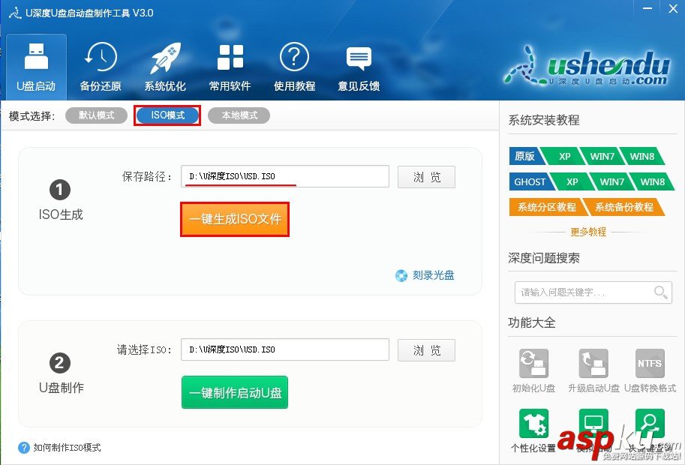The height and width of the screenshot is (465, 685).
Task: Minimize the U深度 window
Action: [x=647, y=8]
